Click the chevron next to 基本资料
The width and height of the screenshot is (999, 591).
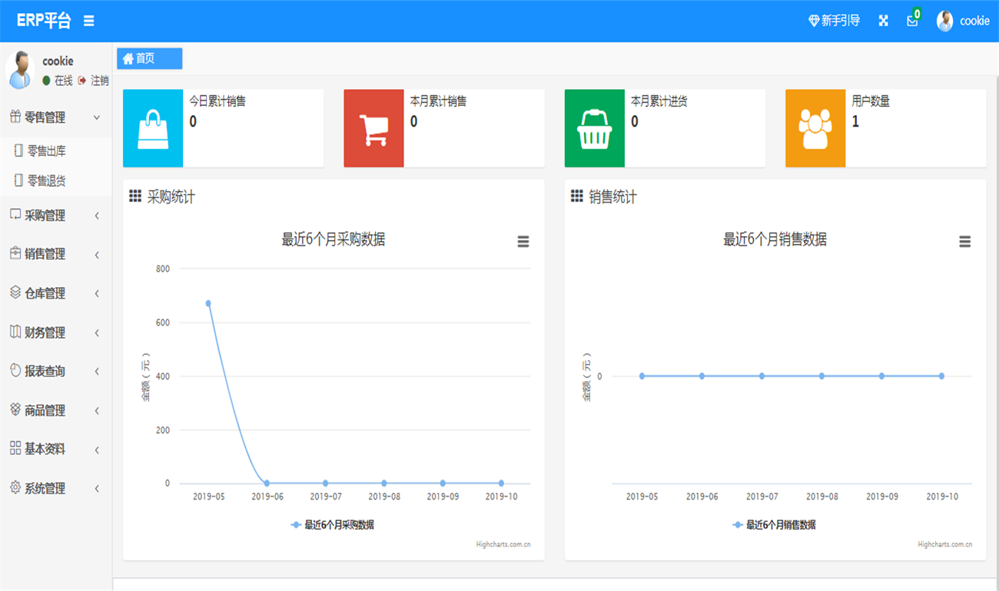coord(97,450)
